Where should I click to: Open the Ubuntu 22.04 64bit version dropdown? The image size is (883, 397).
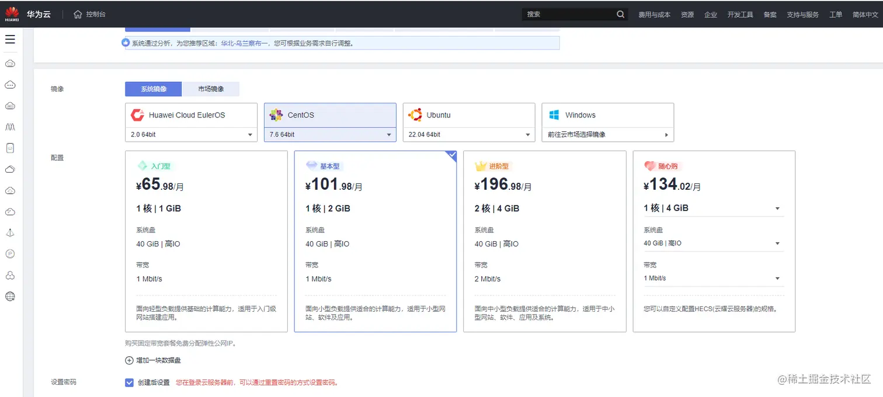pos(469,135)
